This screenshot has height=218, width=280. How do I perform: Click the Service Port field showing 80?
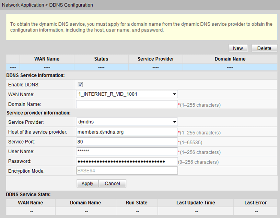(127, 142)
